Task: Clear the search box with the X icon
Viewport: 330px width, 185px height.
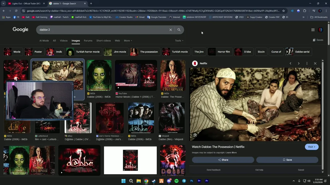Action: [x=170, y=30]
